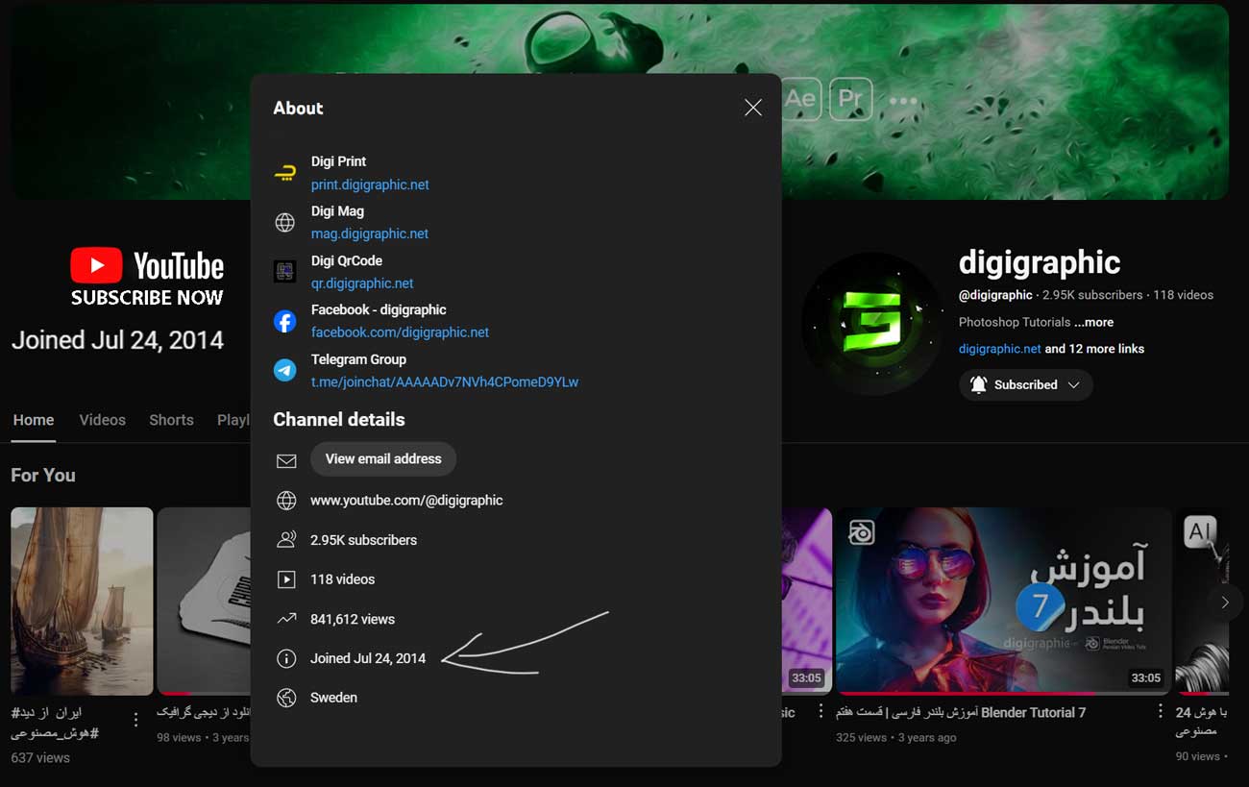Image resolution: width=1249 pixels, height=787 pixels.
Task: Open the Telegram joinchat link
Action: tap(445, 381)
